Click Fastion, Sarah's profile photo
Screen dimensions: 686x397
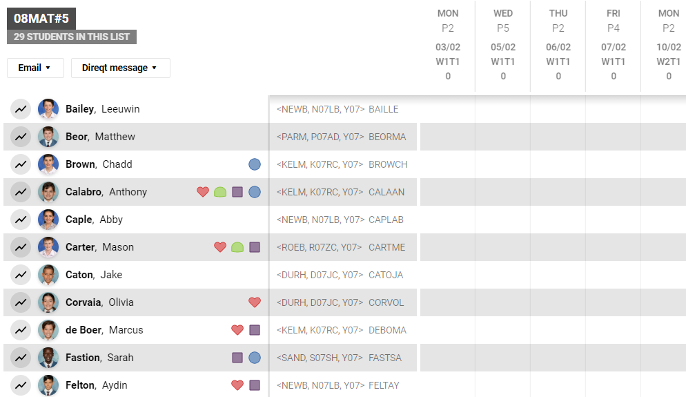click(x=48, y=358)
